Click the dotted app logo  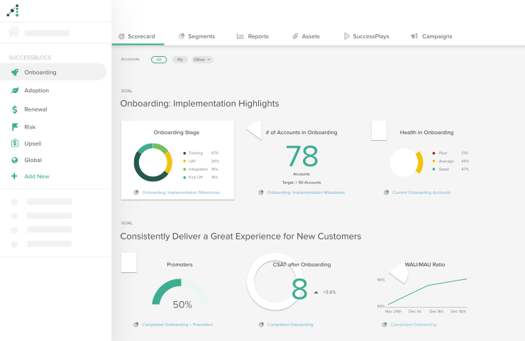(13, 11)
